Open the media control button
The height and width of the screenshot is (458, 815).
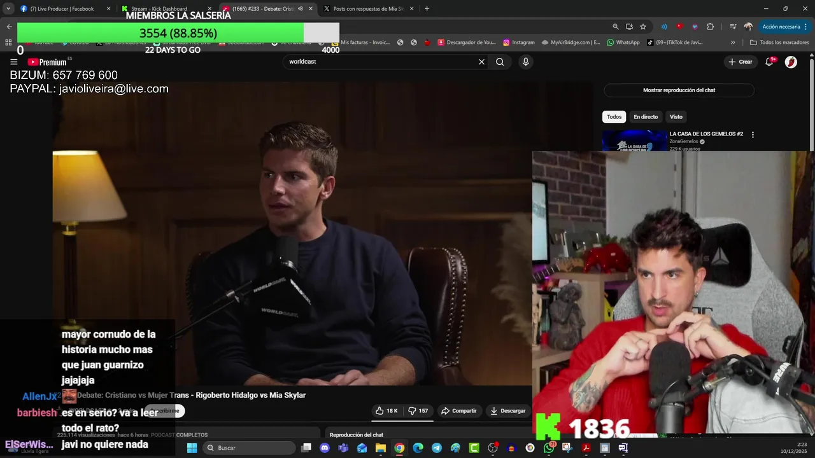733,27
